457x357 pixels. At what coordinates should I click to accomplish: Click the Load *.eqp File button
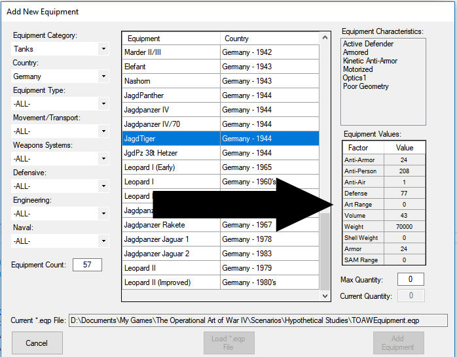(x=228, y=343)
